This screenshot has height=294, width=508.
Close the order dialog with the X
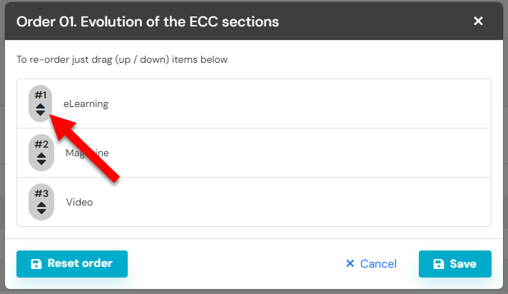point(478,21)
